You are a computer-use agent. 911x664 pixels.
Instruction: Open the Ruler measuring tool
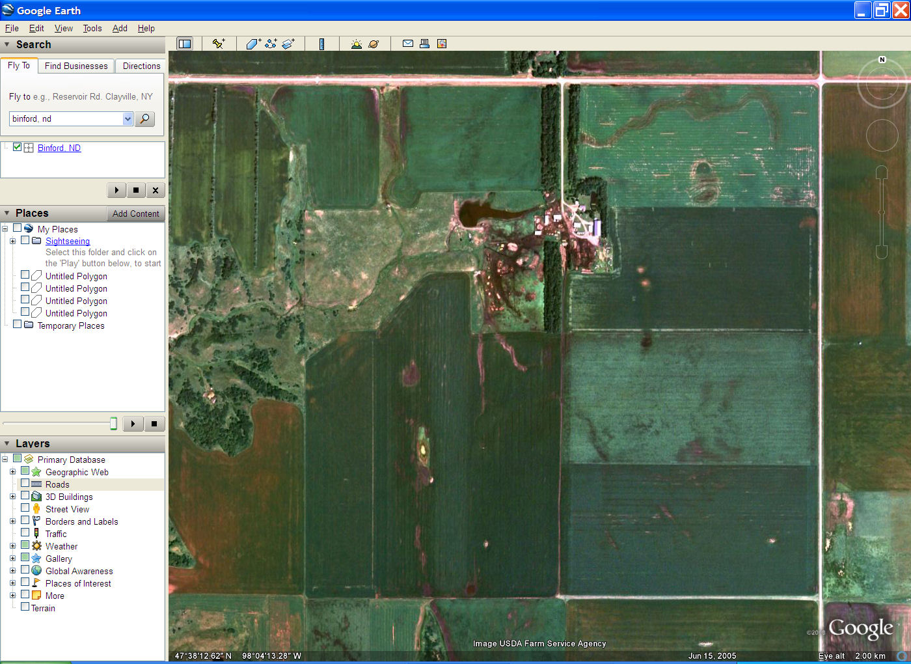321,44
